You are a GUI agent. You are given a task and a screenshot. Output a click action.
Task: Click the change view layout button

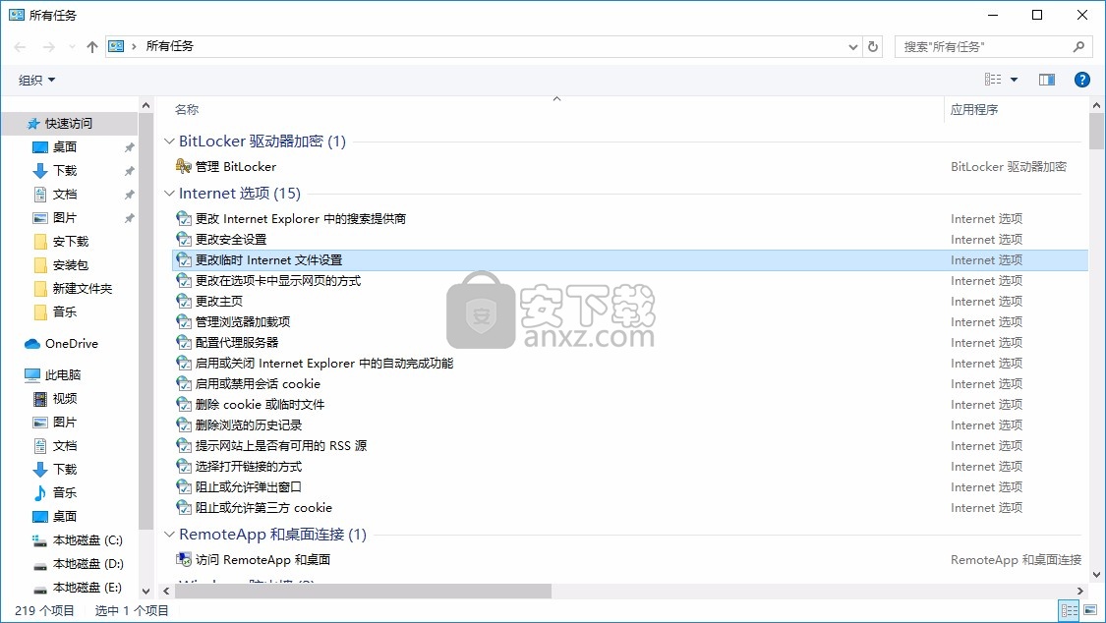coord(993,80)
